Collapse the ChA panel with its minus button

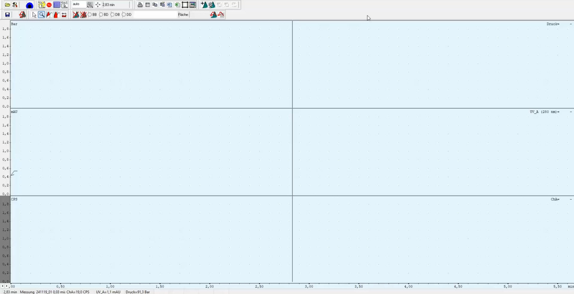click(x=571, y=199)
